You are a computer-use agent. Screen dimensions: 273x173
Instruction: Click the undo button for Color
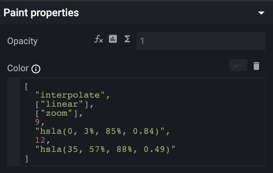(x=238, y=65)
